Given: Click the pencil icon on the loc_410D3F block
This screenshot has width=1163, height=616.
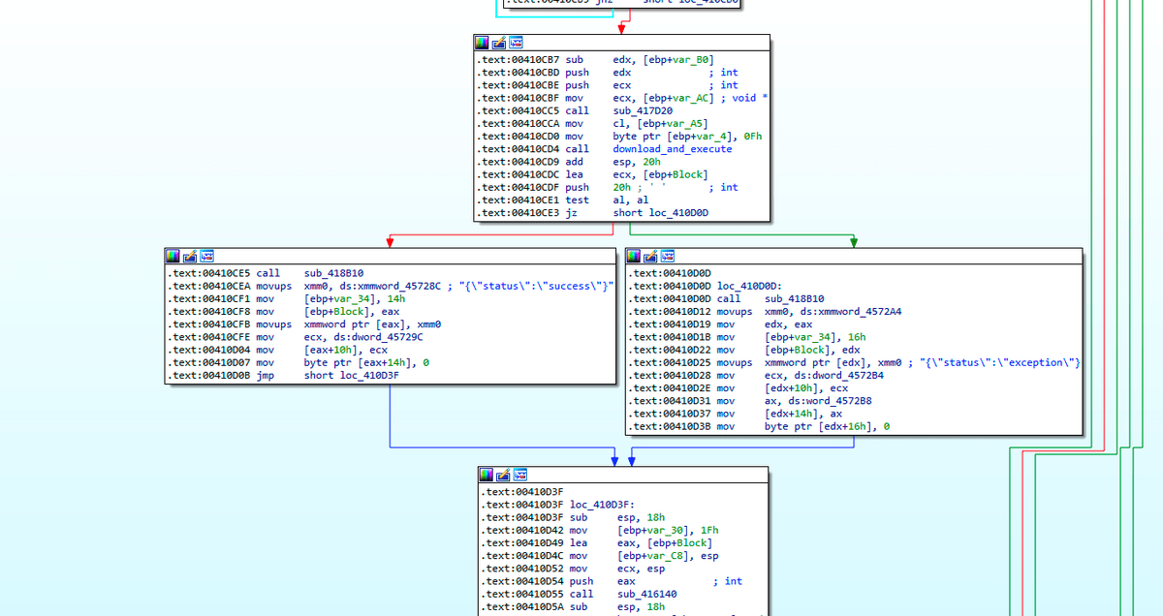Looking at the screenshot, I should [x=504, y=475].
